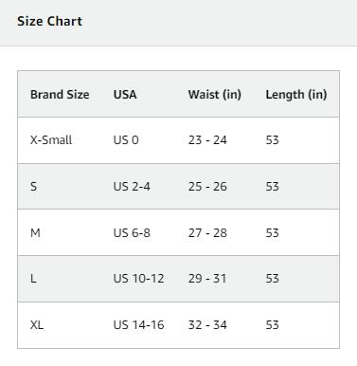Click the S brand size cell

(33, 187)
